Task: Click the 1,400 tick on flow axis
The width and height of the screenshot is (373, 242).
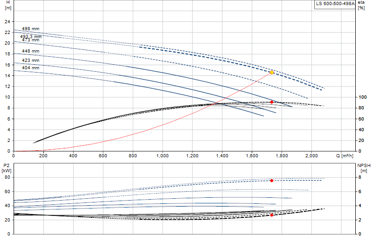Action: pos(222,156)
